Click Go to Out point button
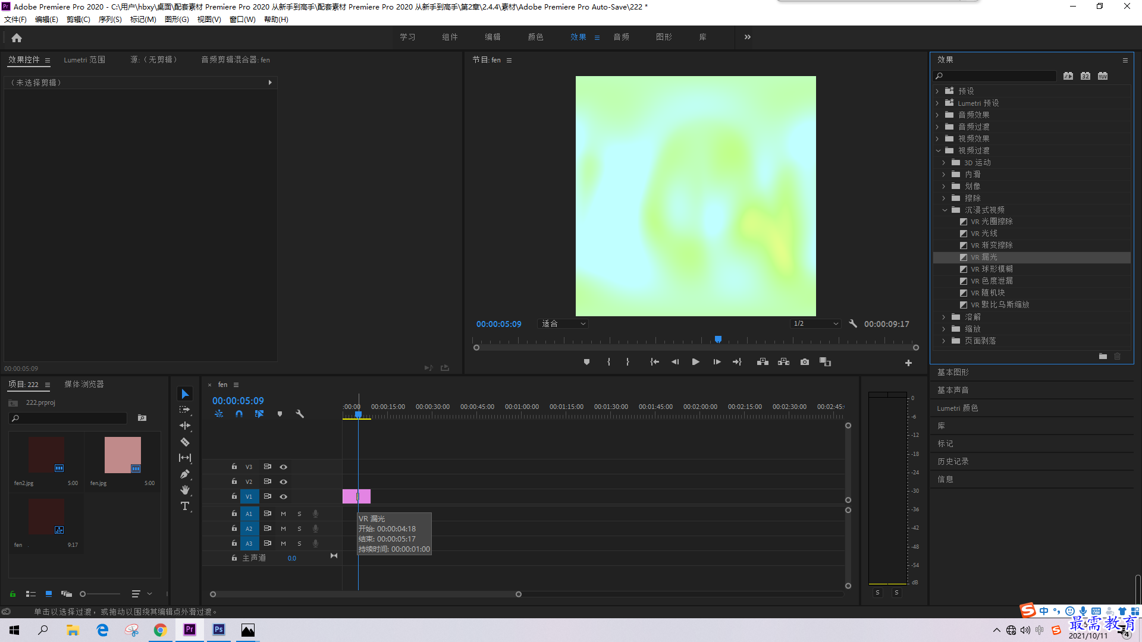 737,362
